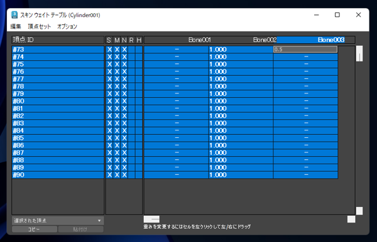Select vertex row #87
This screenshot has height=242, width=377.
tap(58, 153)
